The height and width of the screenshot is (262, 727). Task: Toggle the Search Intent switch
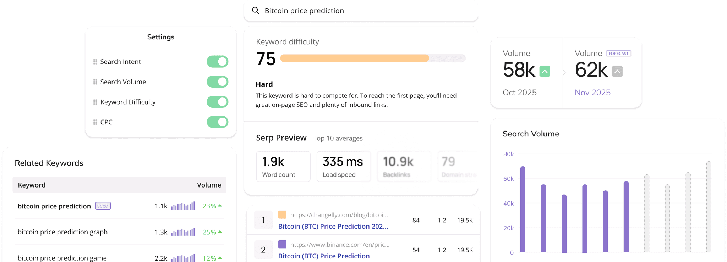pos(217,62)
